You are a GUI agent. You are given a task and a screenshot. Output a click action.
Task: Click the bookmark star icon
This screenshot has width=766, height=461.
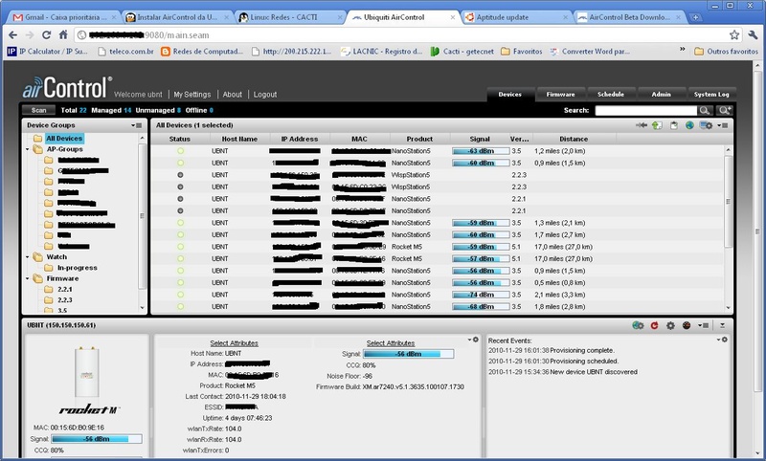pos(734,34)
